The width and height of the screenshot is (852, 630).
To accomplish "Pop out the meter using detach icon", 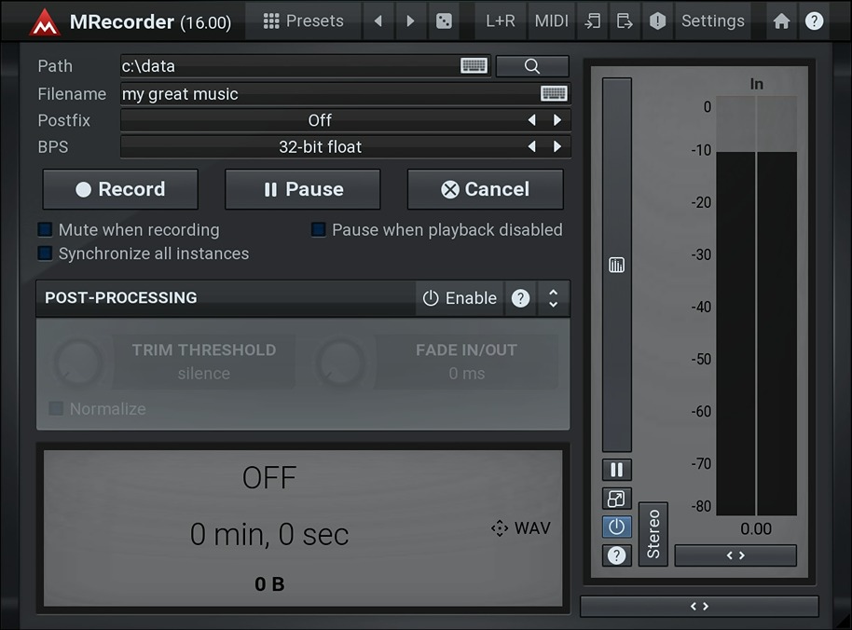I will (616, 498).
